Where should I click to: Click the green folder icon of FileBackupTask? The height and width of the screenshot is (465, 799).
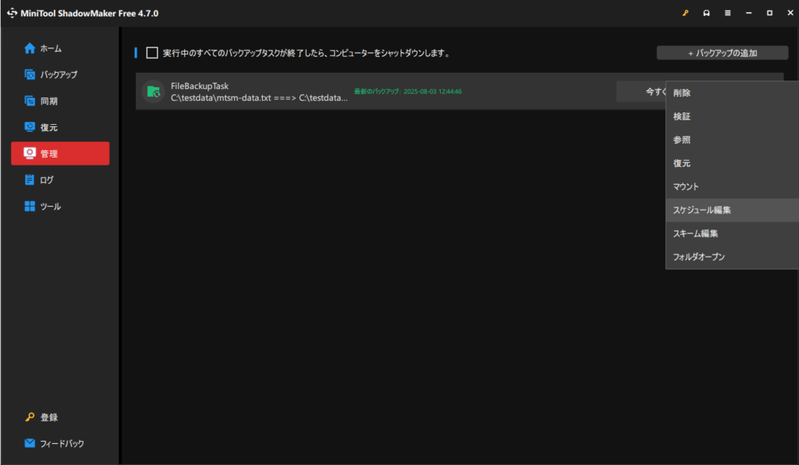(x=154, y=92)
